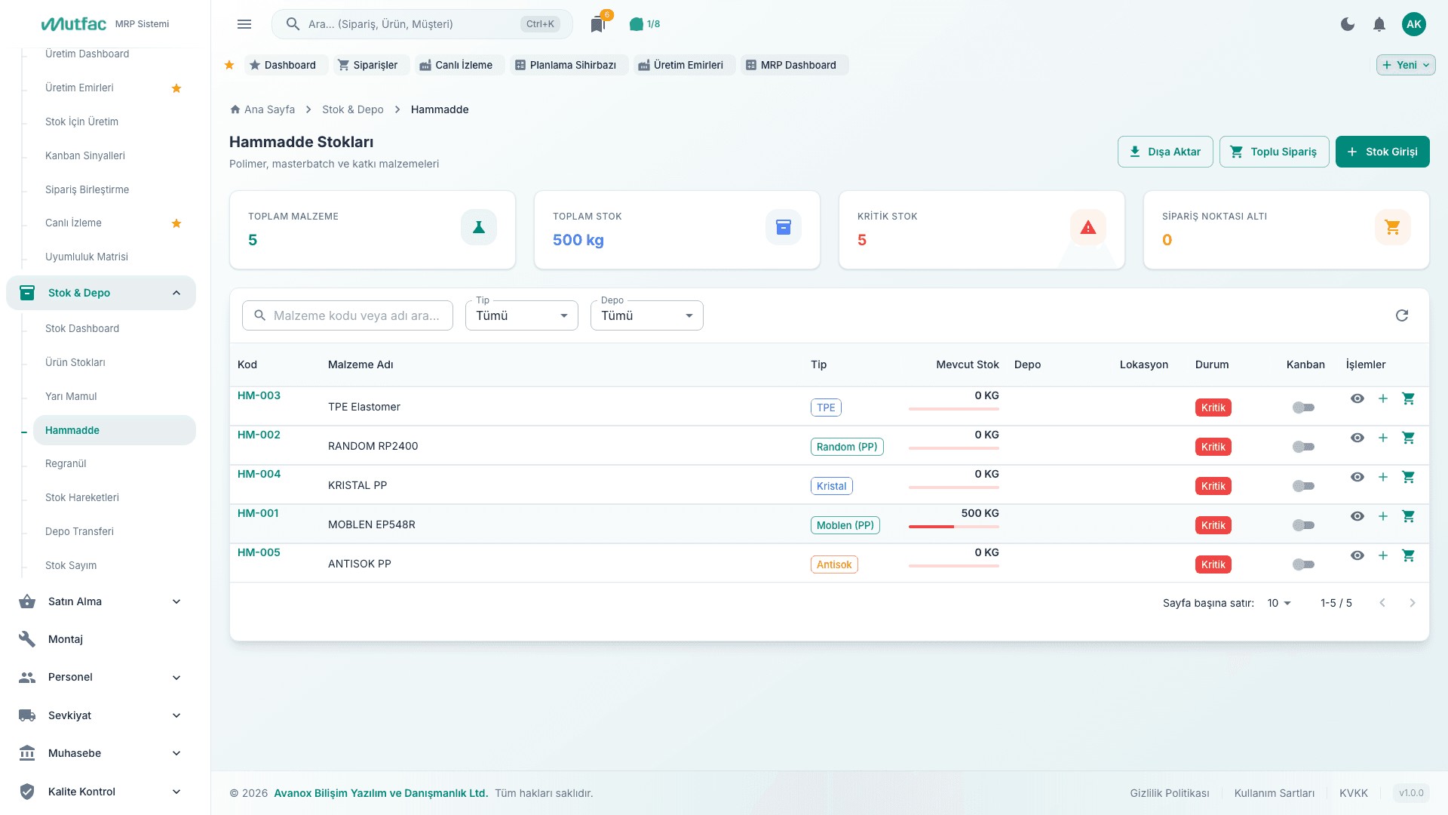The width and height of the screenshot is (1448, 815).
Task: Add stock for HM-005 with plus icon
Action: tap(1383, 555)
